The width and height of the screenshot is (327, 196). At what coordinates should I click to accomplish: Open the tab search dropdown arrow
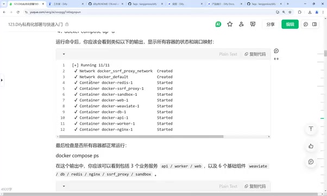(x=4, y=4)
